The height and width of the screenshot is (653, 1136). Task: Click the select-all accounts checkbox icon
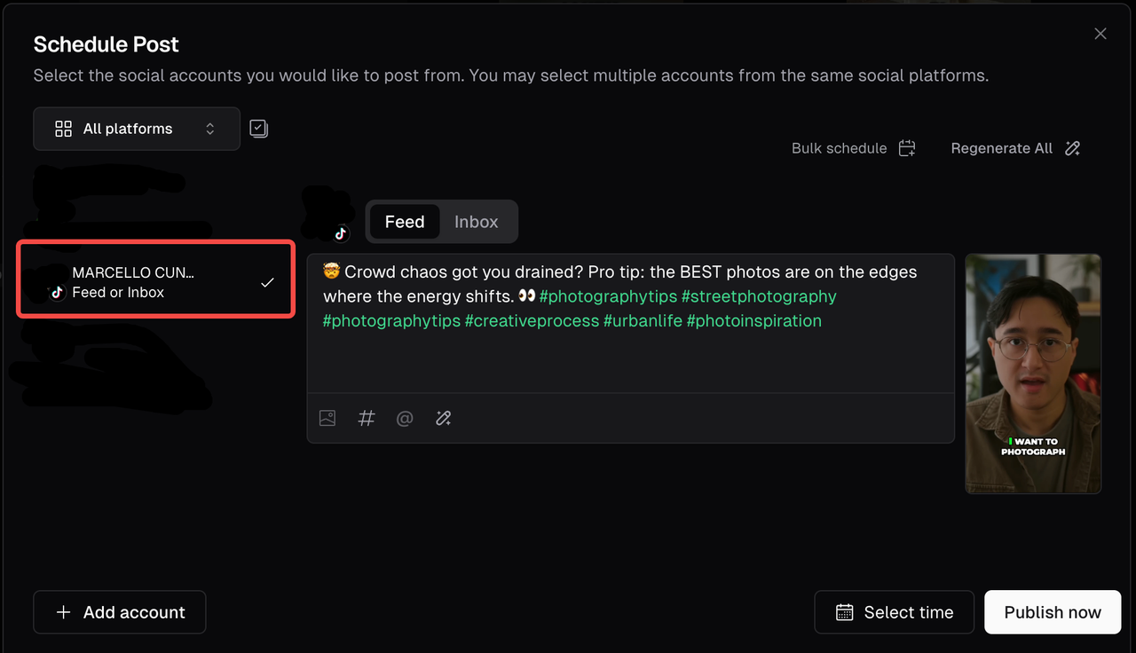pyautogui.click(x=258, y=129)
